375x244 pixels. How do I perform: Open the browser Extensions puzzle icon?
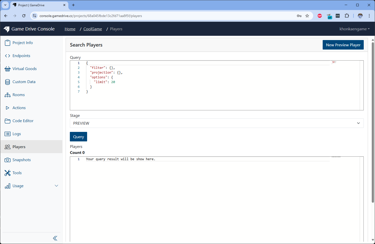347,16
